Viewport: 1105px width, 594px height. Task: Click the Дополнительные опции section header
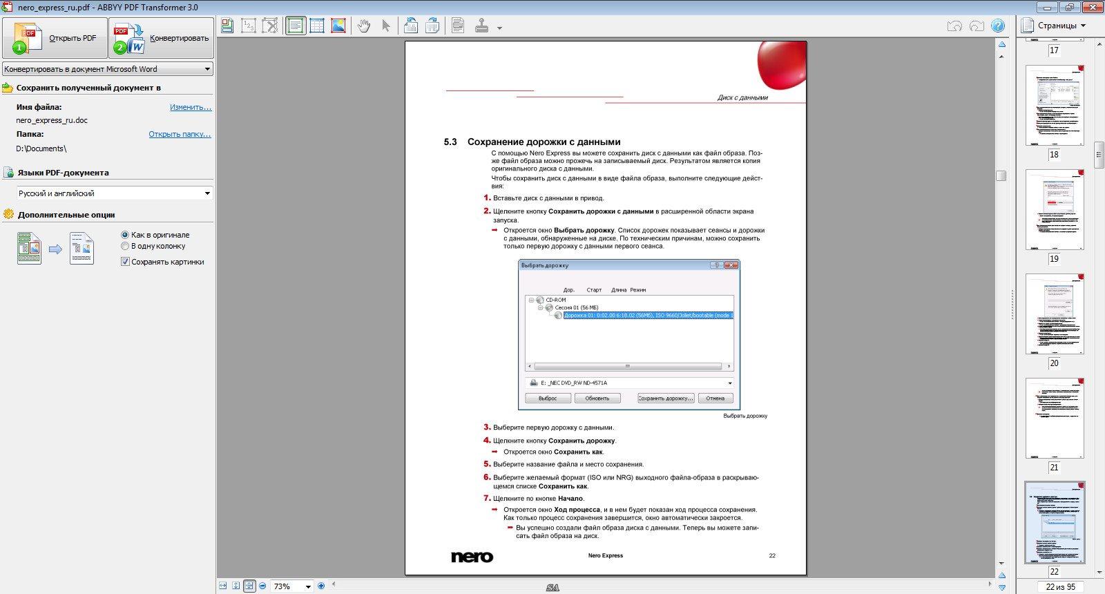[66, 215]
